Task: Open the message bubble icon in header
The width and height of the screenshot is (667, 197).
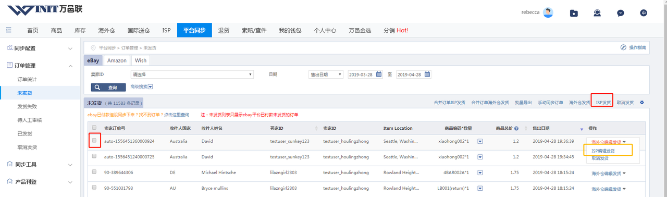Action: coord(621,13)
